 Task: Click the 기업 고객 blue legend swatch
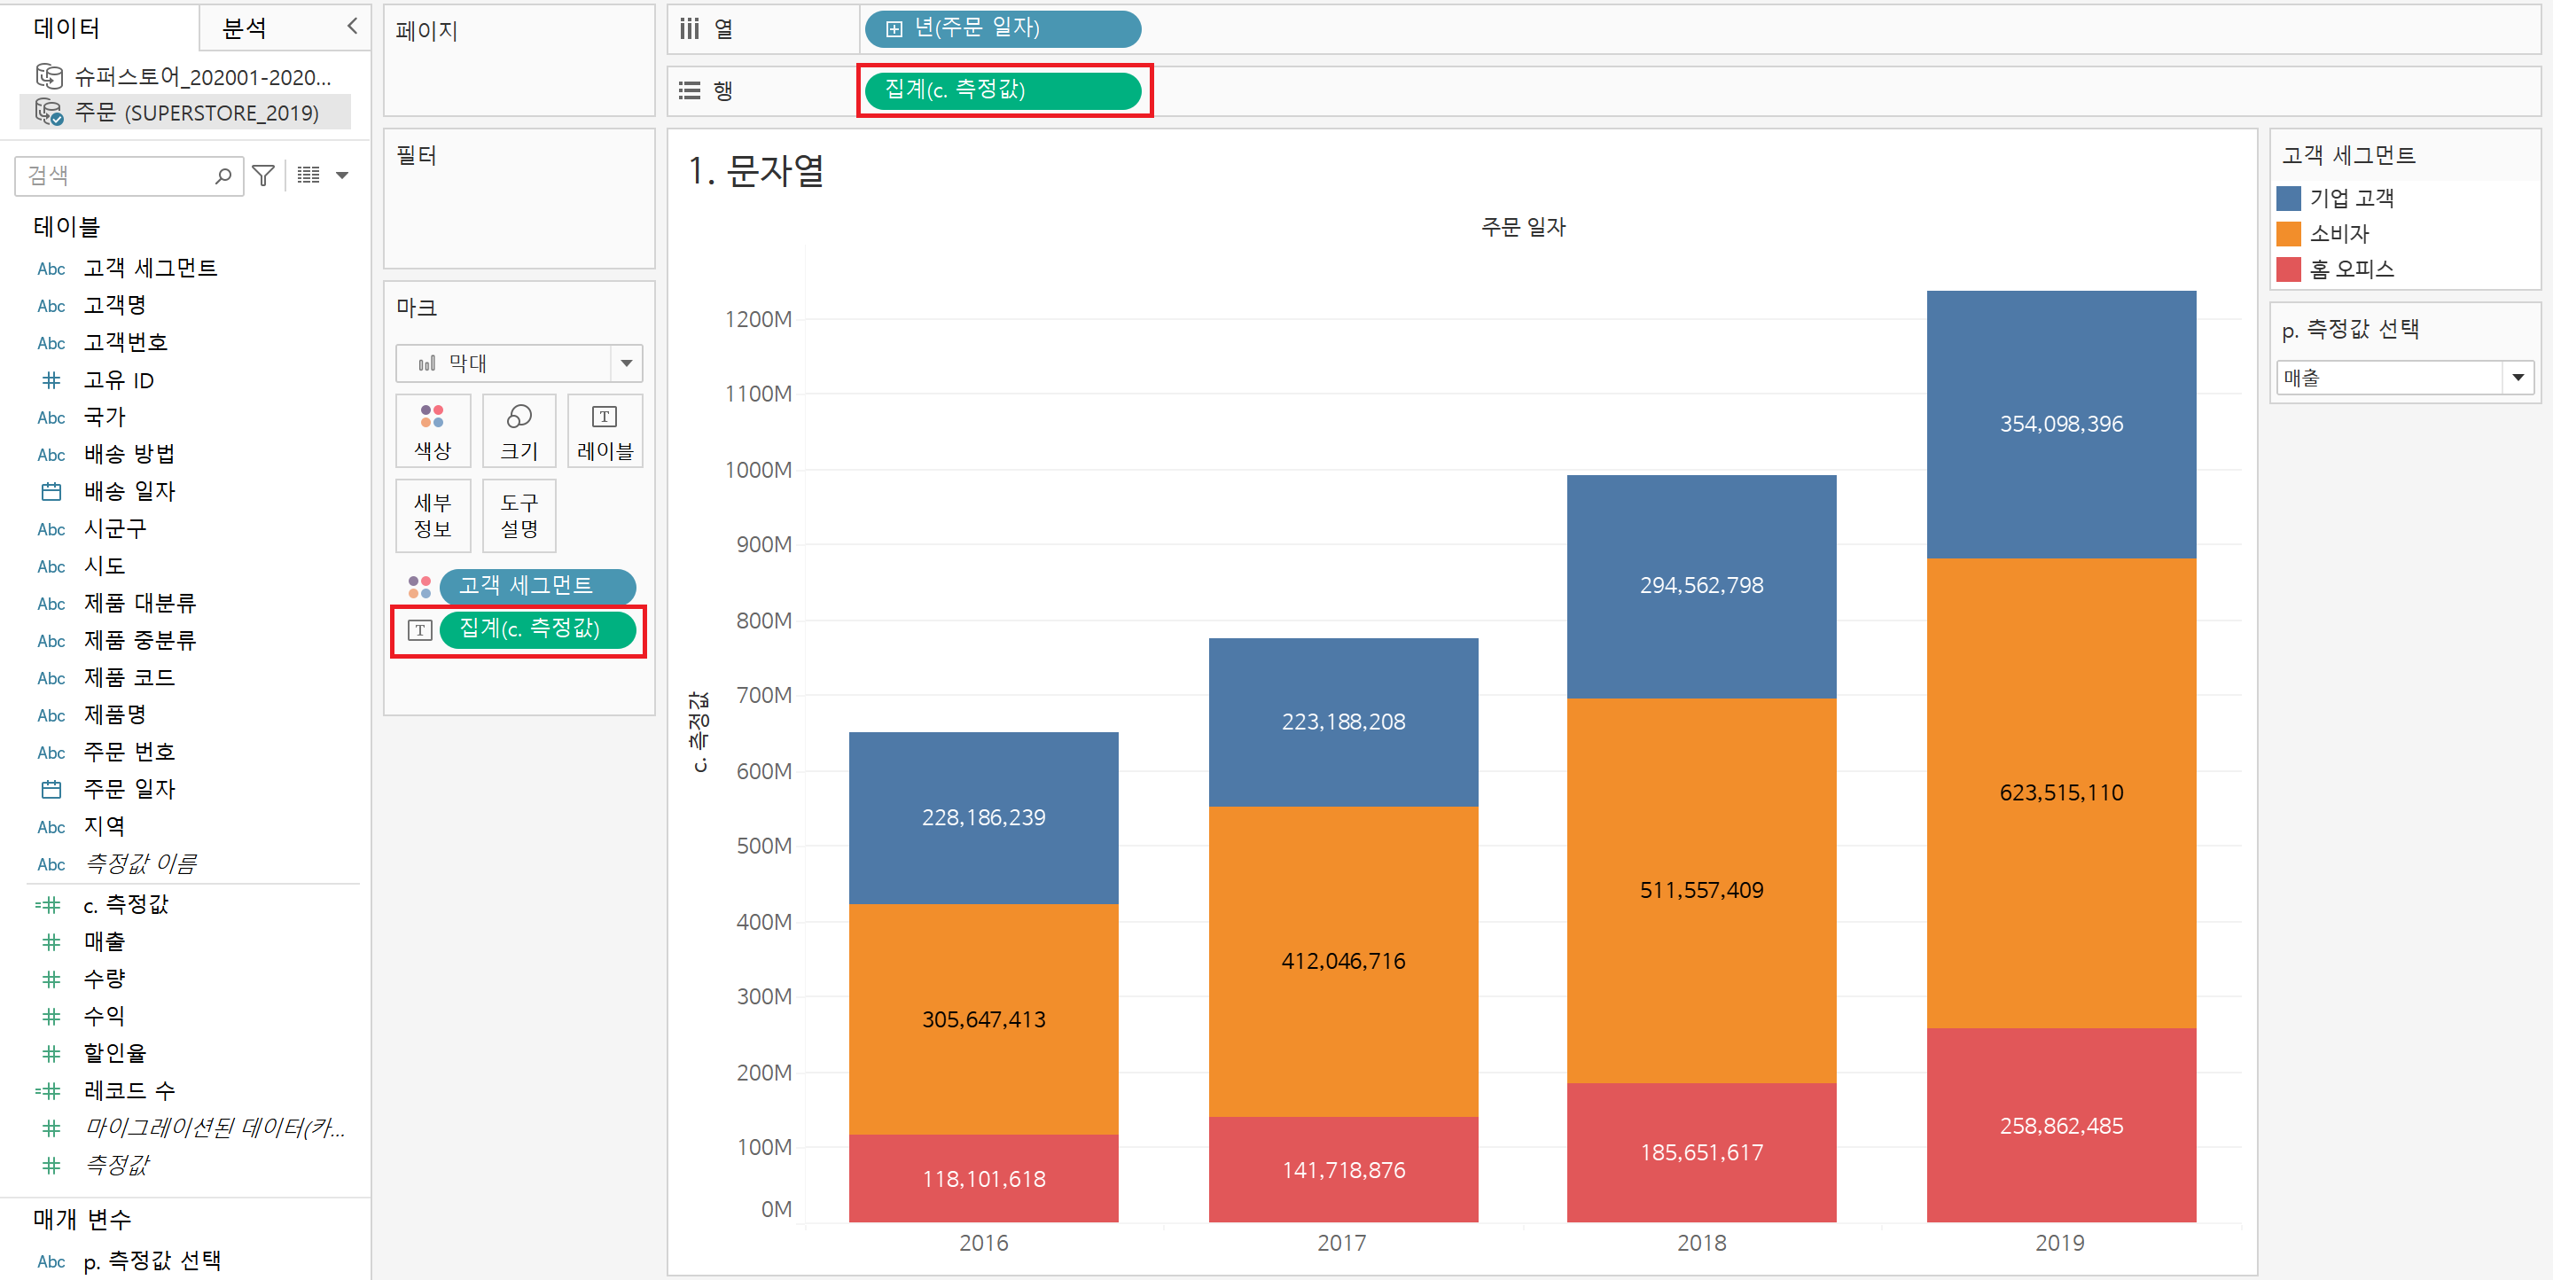click(x=2287, y=199)
